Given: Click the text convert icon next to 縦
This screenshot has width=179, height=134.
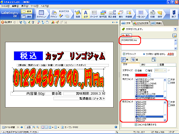Looking at the screenshot, I should [154, 60].
